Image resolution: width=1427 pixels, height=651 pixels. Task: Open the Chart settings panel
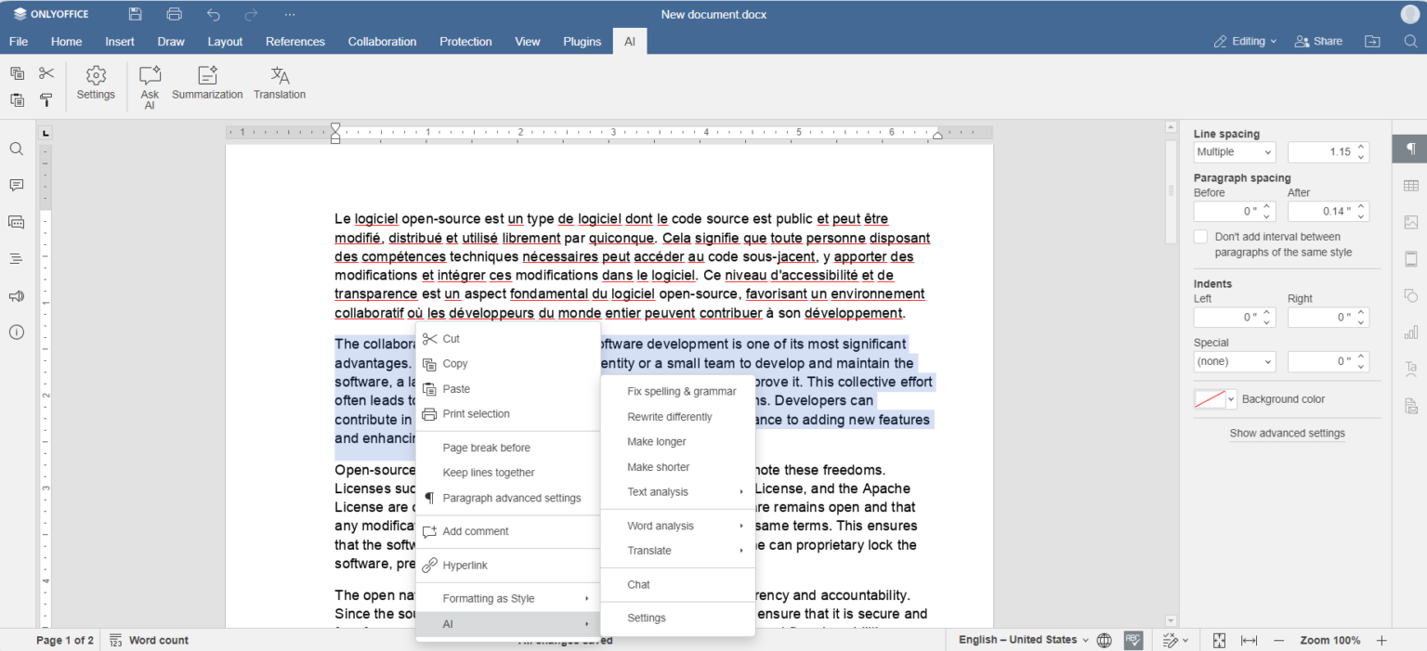[x=1410, y=332]
